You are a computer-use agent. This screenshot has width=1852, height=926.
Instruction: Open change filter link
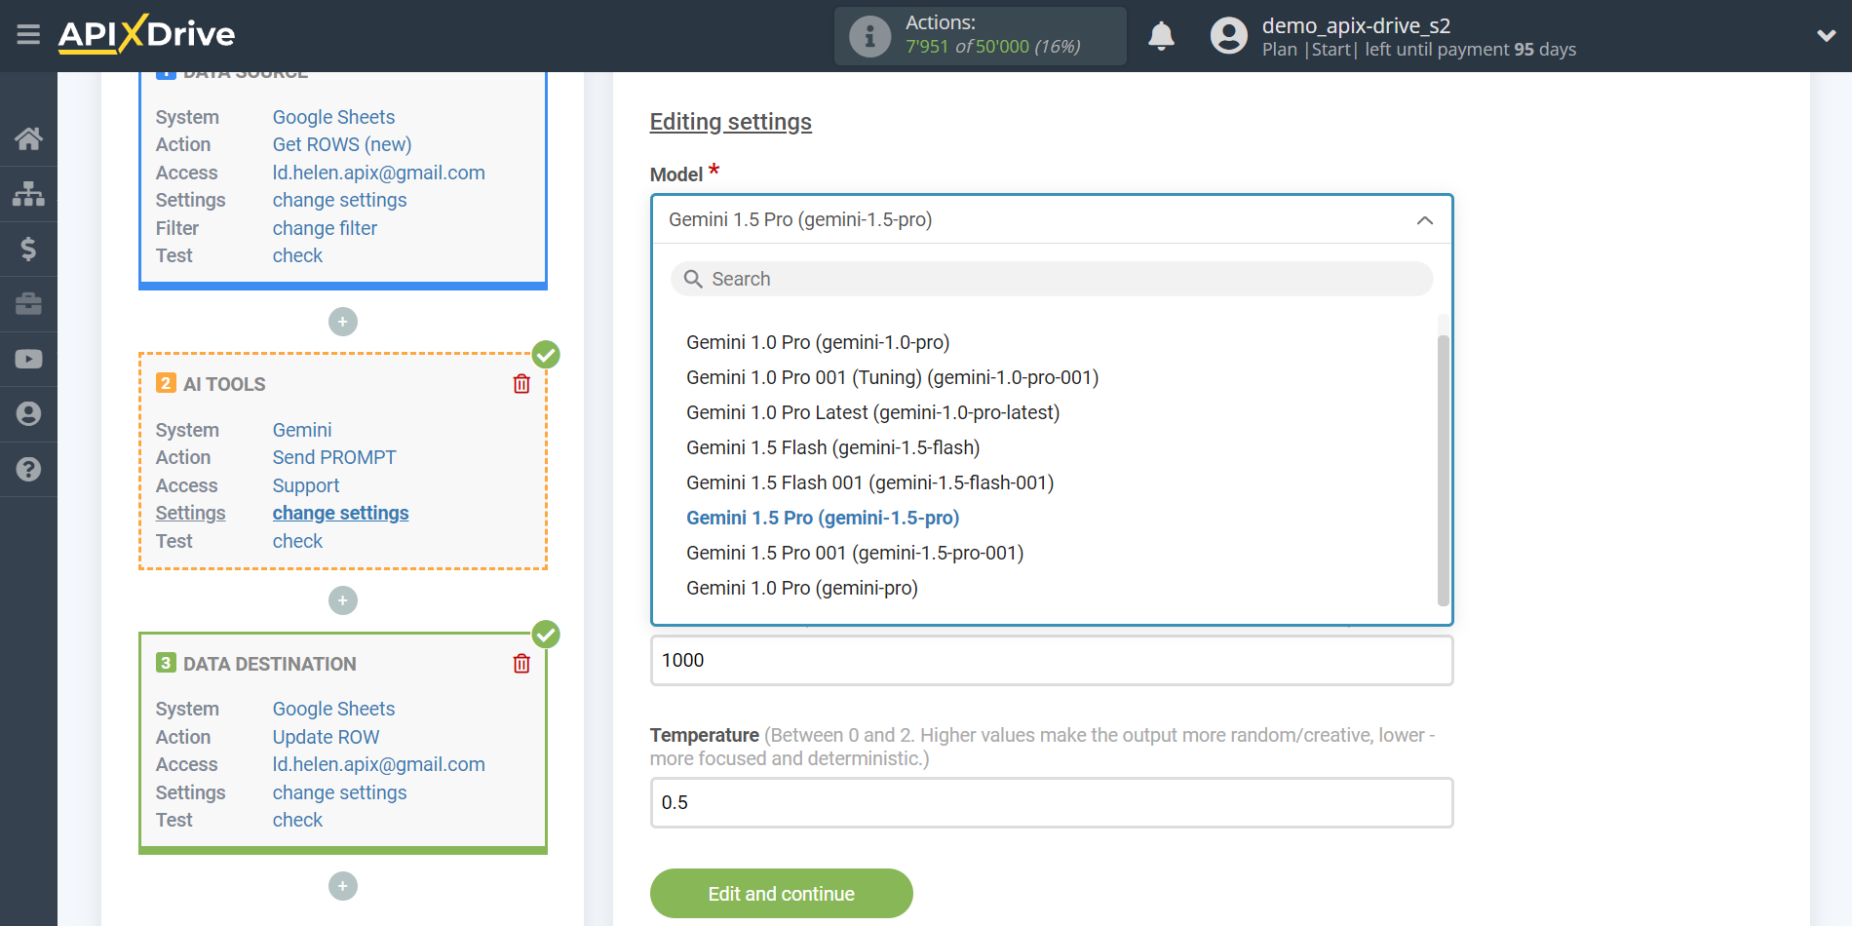coord(325,228)
